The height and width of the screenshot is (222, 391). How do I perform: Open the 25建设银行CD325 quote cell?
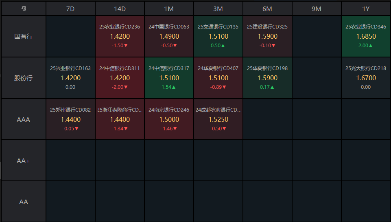pyautogui.click(x=267, y=36)
